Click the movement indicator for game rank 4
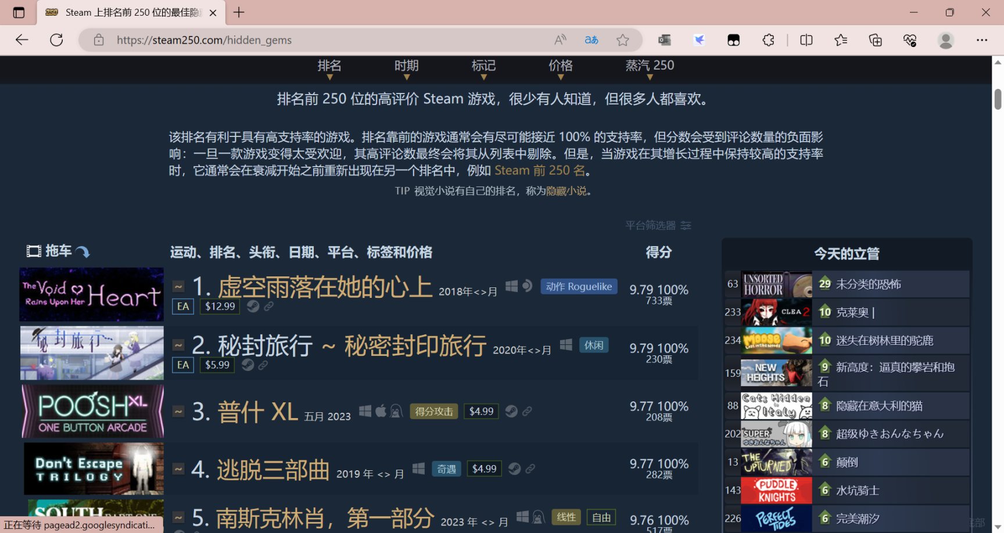The height and width of the screenshot is (533, 1004). click(x=178, y=469)
